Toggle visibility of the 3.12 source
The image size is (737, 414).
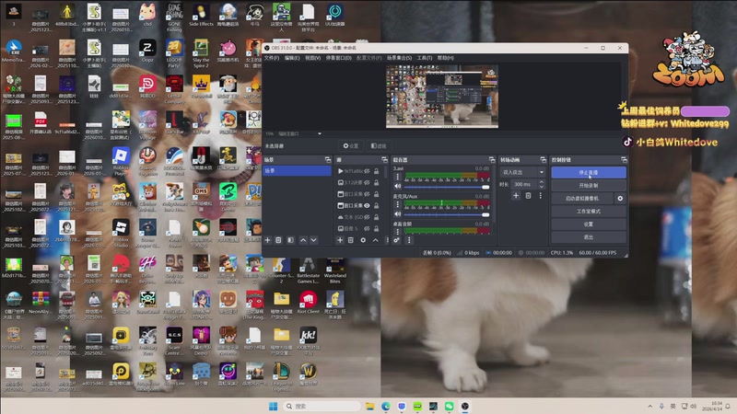coord(367,182)
